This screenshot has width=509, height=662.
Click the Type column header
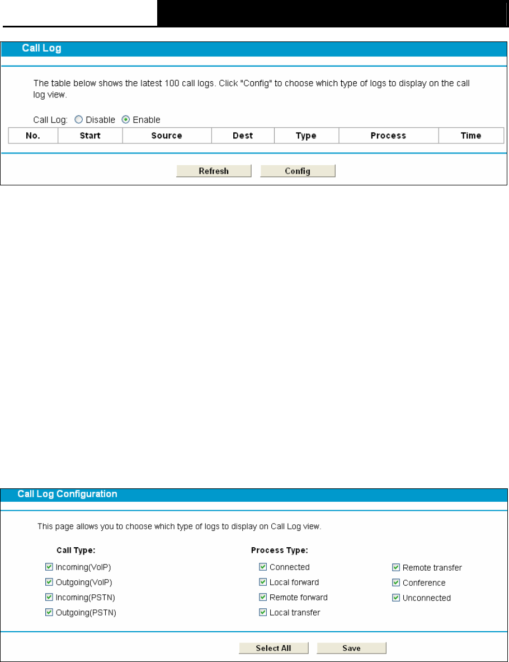pos(306,136)
